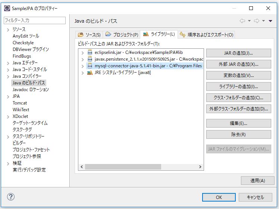Switch to the プロジェクト(P) tab
The width and height of the screenshot is (279, 209).
click(x=122, y=35)
